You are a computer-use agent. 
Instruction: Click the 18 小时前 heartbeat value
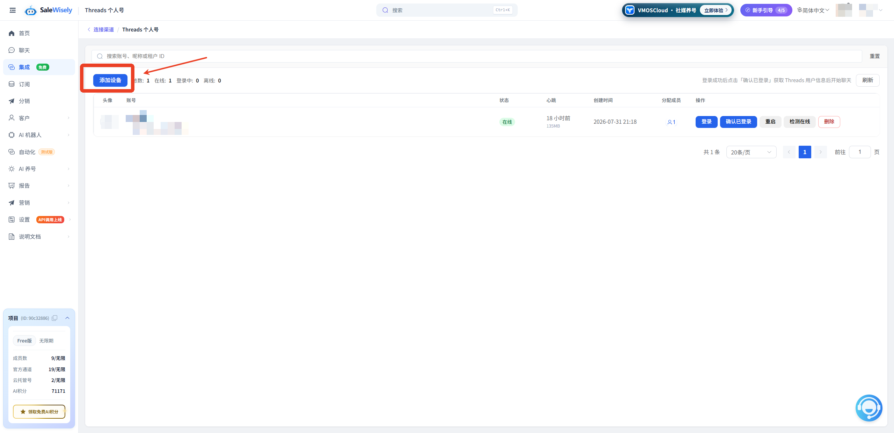pyautogui.click(x=558, y=118)
